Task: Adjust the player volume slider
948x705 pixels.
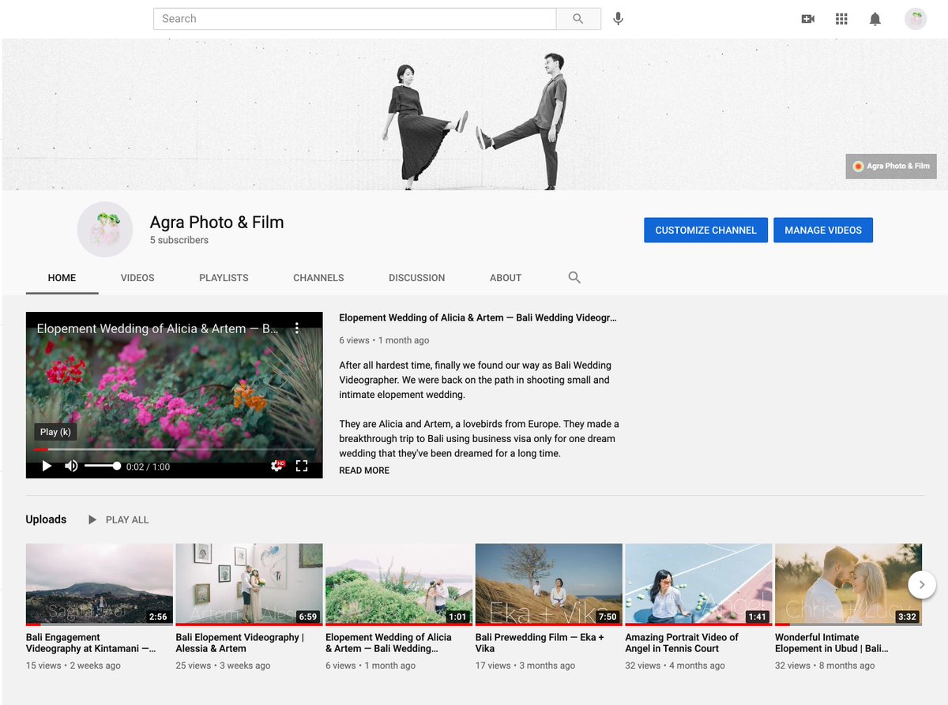Action: [x=102, y=467]
